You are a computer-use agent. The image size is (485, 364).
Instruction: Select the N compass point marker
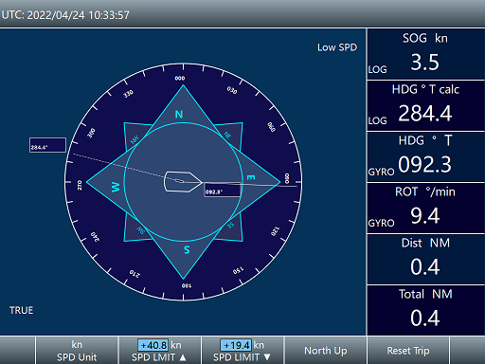(179, 114)
